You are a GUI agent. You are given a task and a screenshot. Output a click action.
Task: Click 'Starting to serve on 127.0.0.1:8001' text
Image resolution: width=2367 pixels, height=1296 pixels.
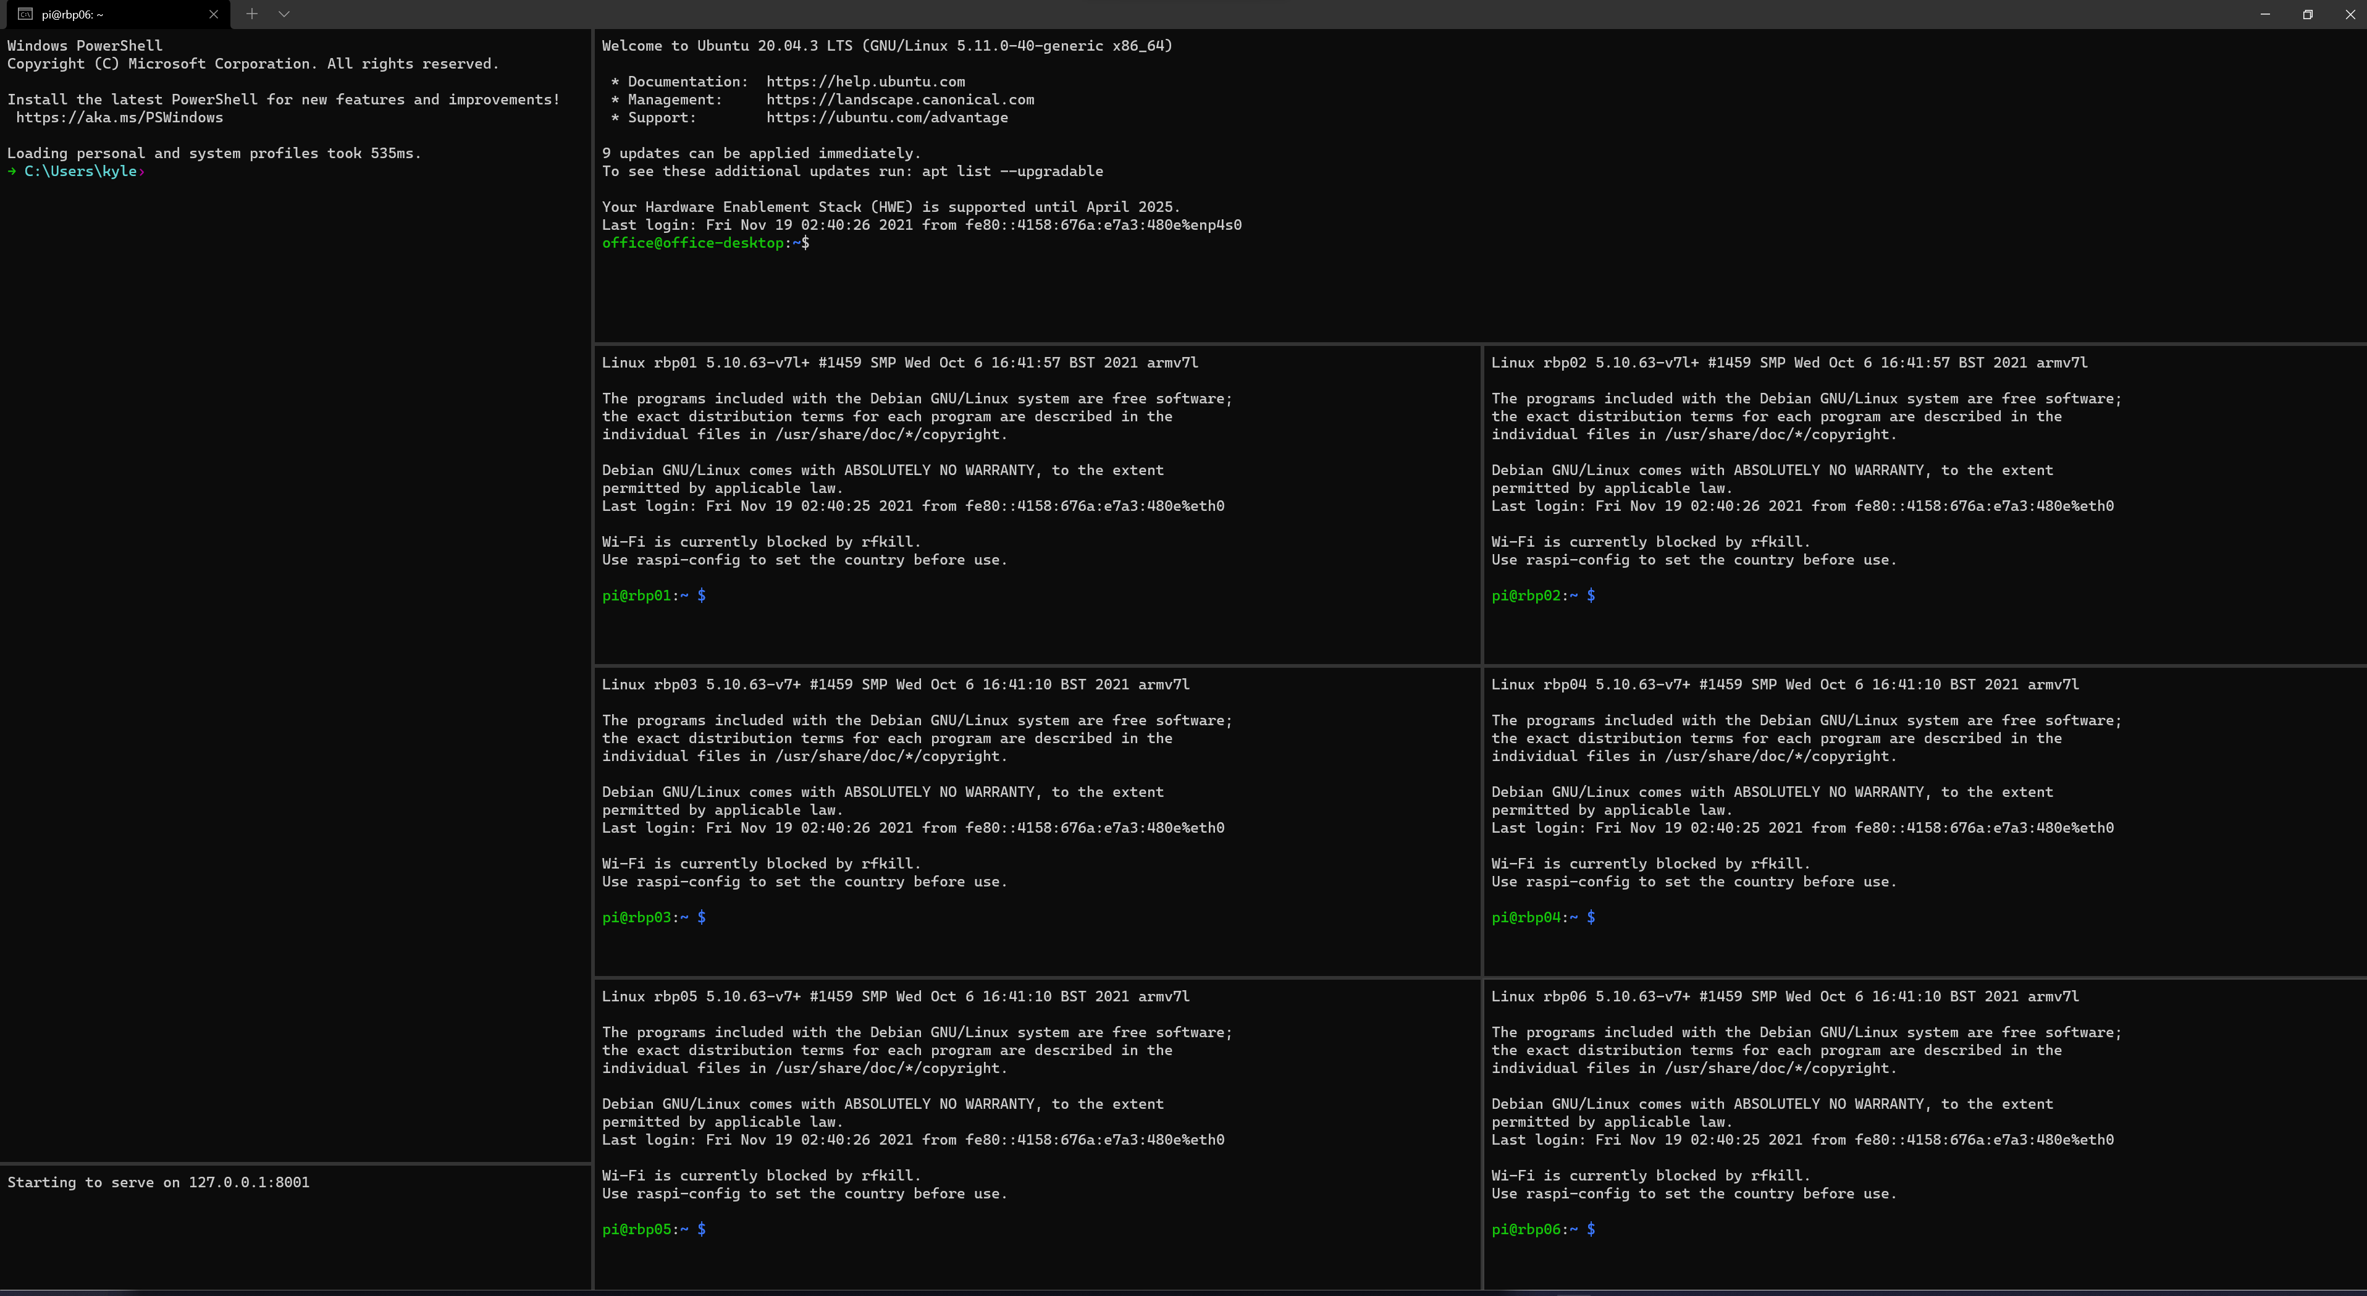[158, 1182]
